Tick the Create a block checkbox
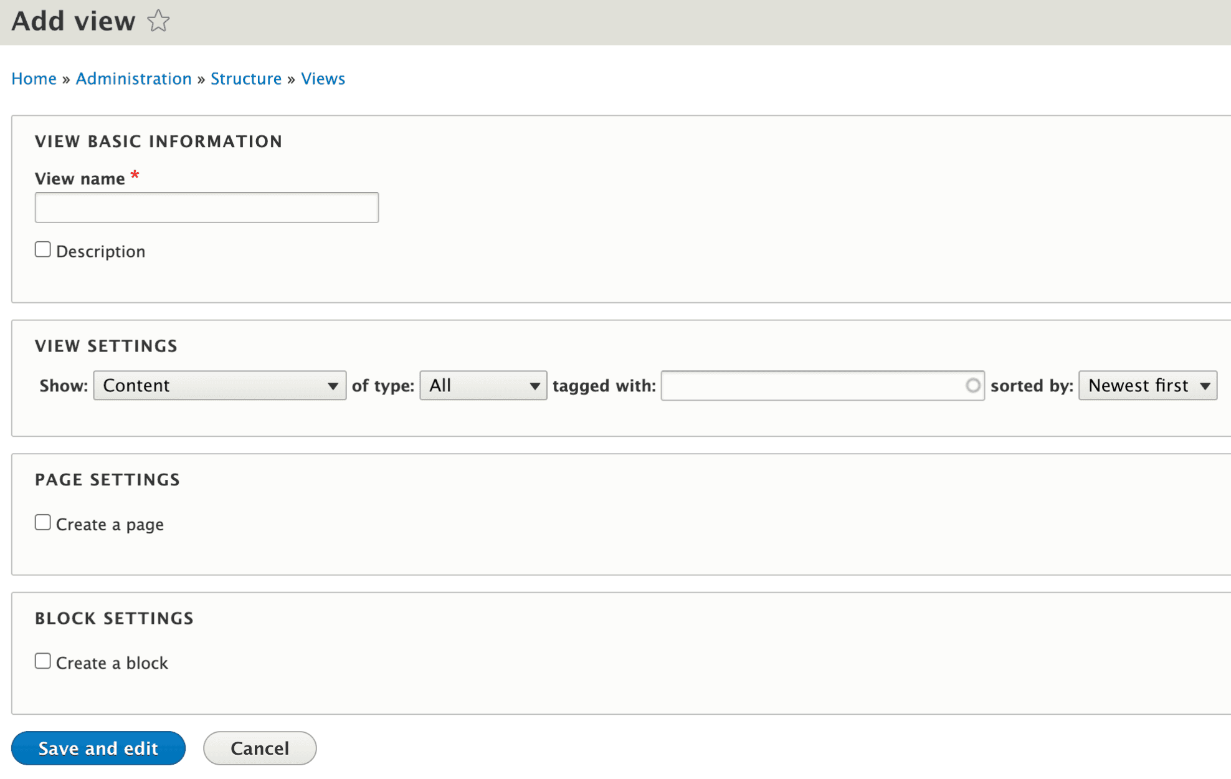The width and height of the screenshot is (1231, 779). coord(42,661)
